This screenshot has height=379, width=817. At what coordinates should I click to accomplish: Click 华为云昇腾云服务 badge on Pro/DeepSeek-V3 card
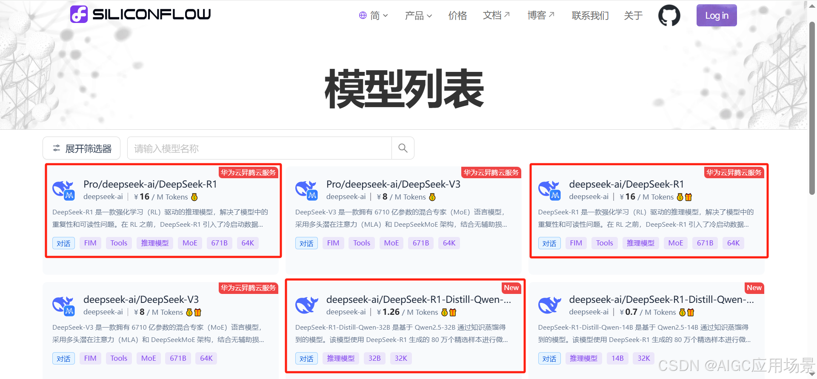click(491, 172)
